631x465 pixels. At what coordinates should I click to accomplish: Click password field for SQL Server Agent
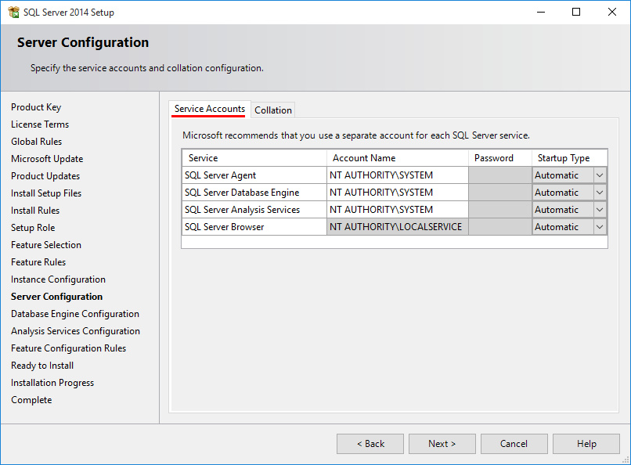tap(500, 175)
